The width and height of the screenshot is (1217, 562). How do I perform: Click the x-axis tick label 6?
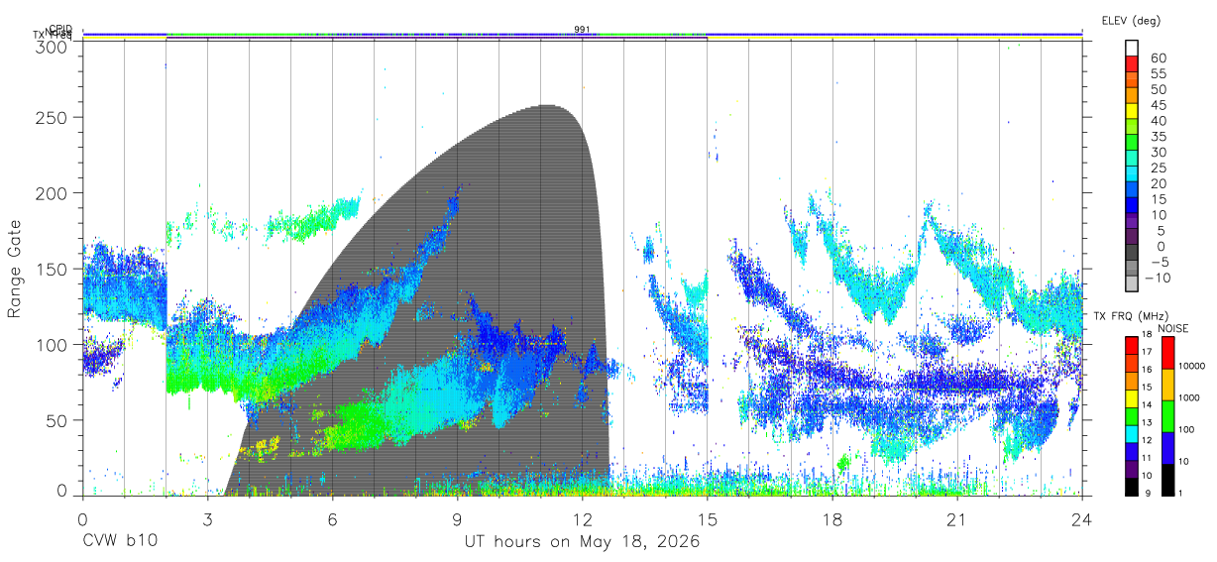pyautogui.click(x=332, y=519)
